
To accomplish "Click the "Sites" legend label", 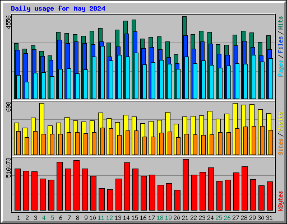I will pos(280,147).
